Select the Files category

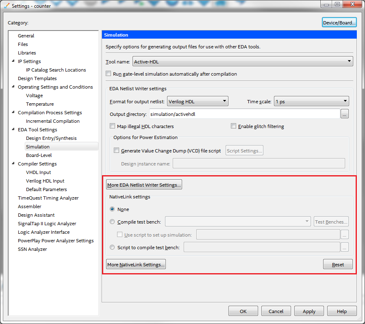tap(23, 44)
